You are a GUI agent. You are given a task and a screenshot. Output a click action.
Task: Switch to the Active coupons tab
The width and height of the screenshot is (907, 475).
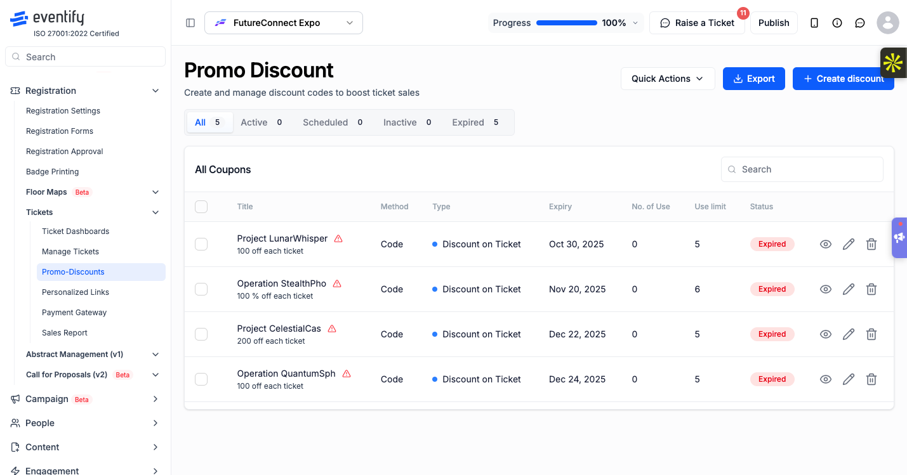pos(262,122)
